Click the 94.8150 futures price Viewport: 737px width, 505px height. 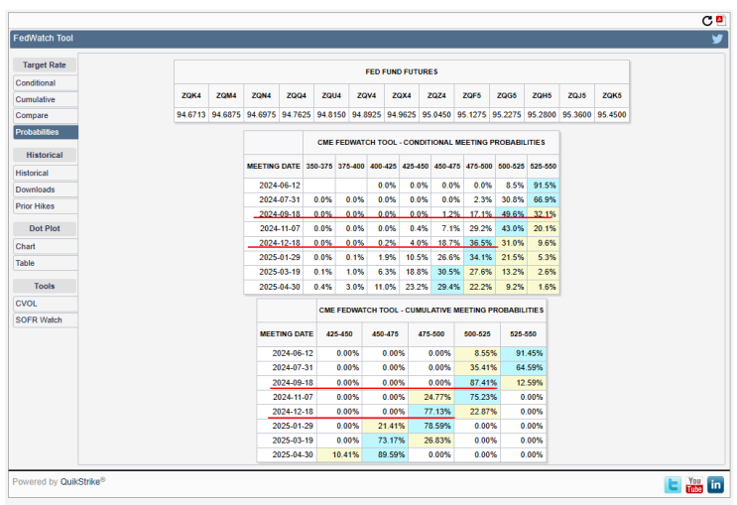[x=331, y=115]
